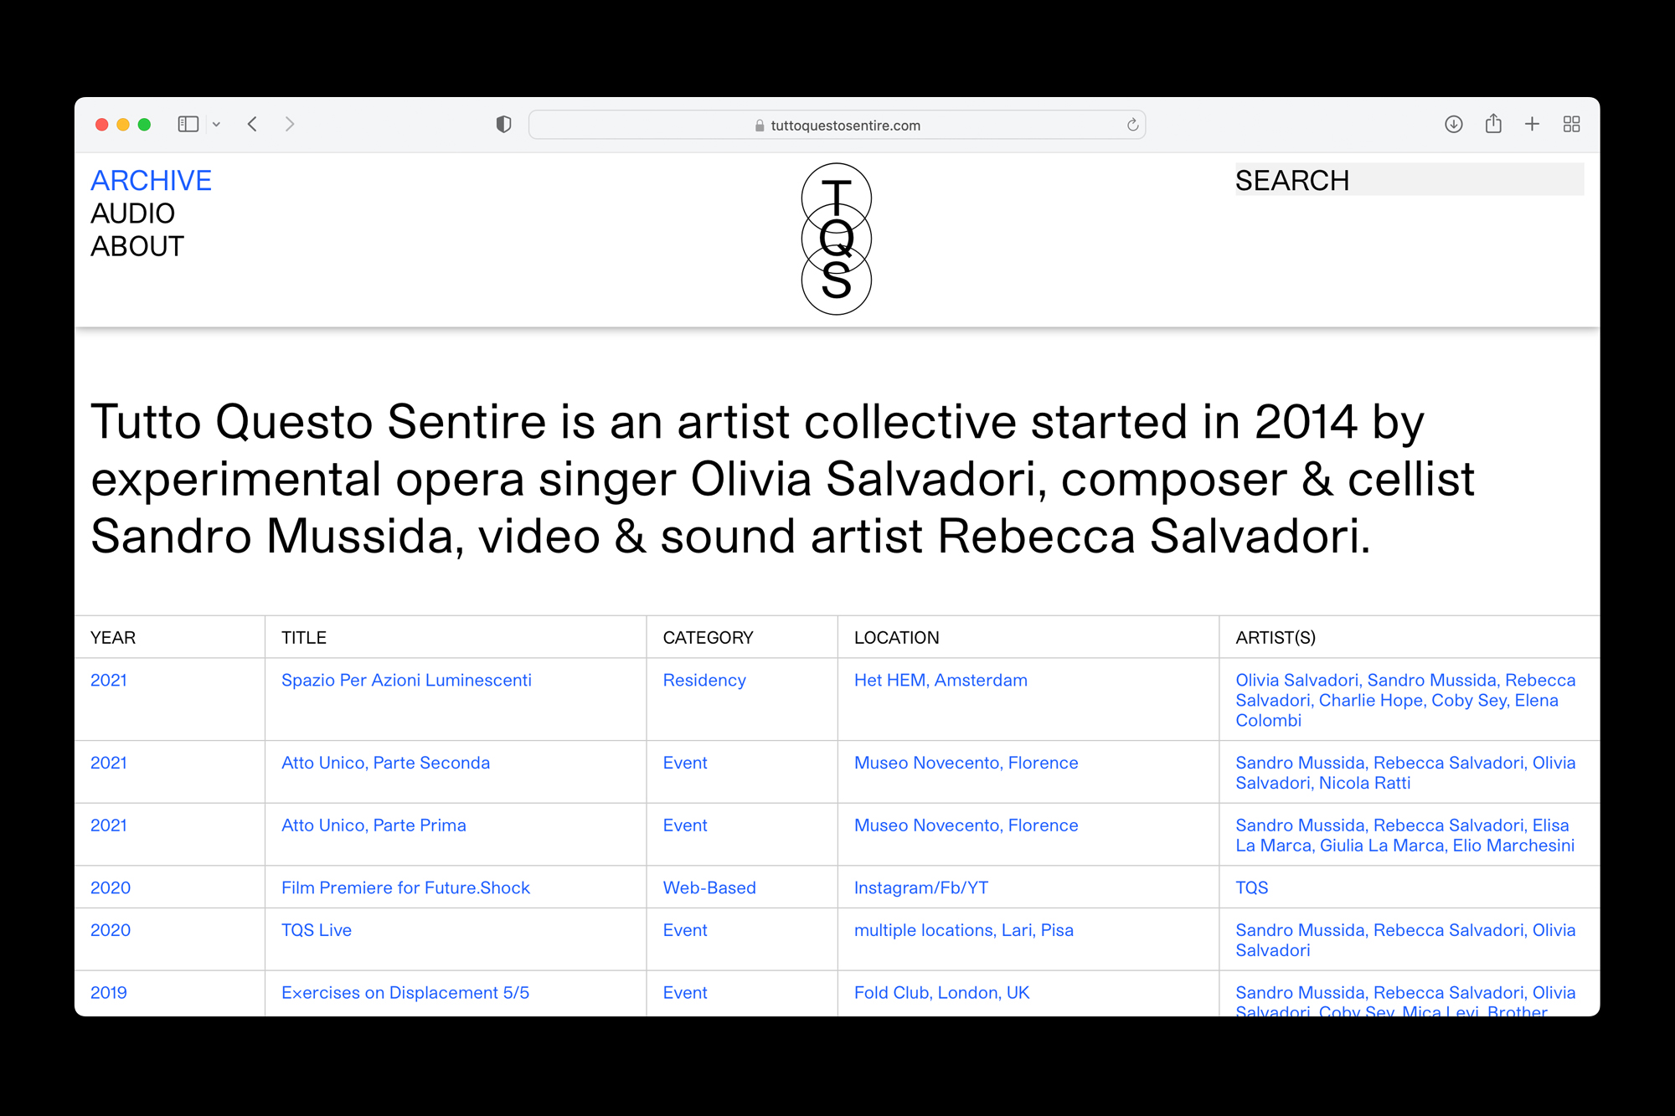Open the sidebar options dropdown chevron

(216, 125)
